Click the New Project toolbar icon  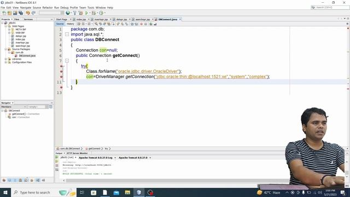(9, 13)
